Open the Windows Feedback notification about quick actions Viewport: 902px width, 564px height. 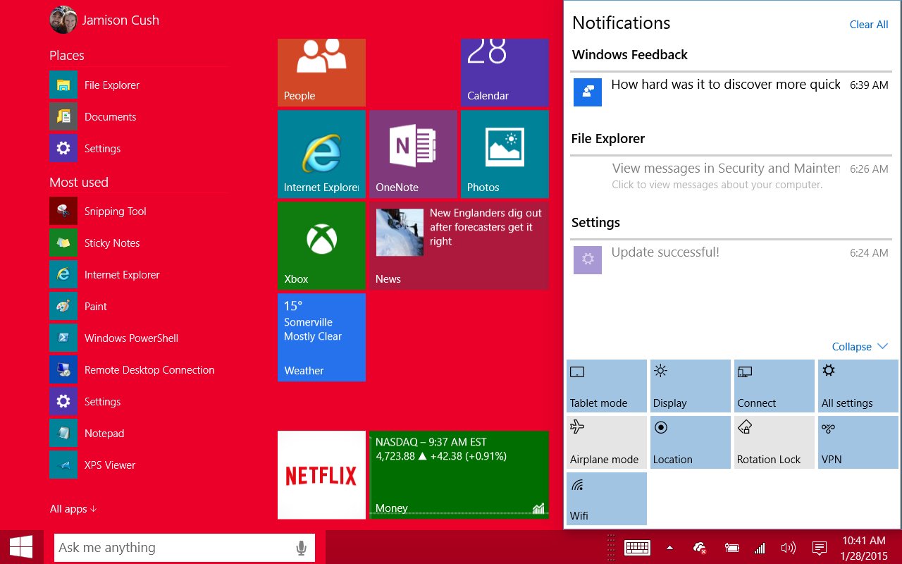731,92
